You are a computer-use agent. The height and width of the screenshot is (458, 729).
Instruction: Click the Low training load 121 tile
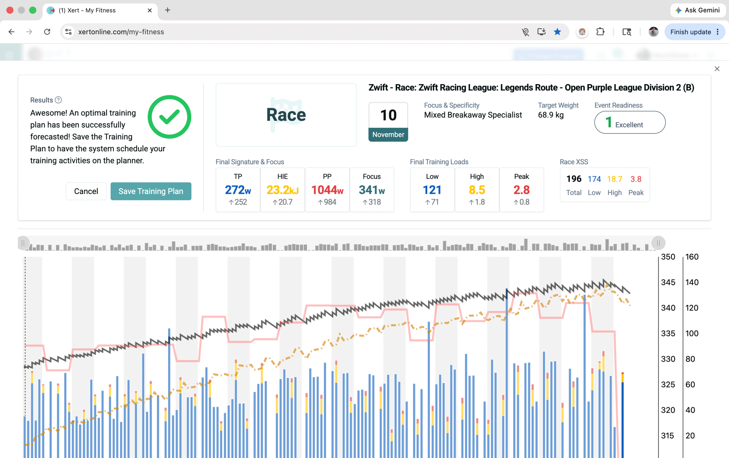pos(432,190)
